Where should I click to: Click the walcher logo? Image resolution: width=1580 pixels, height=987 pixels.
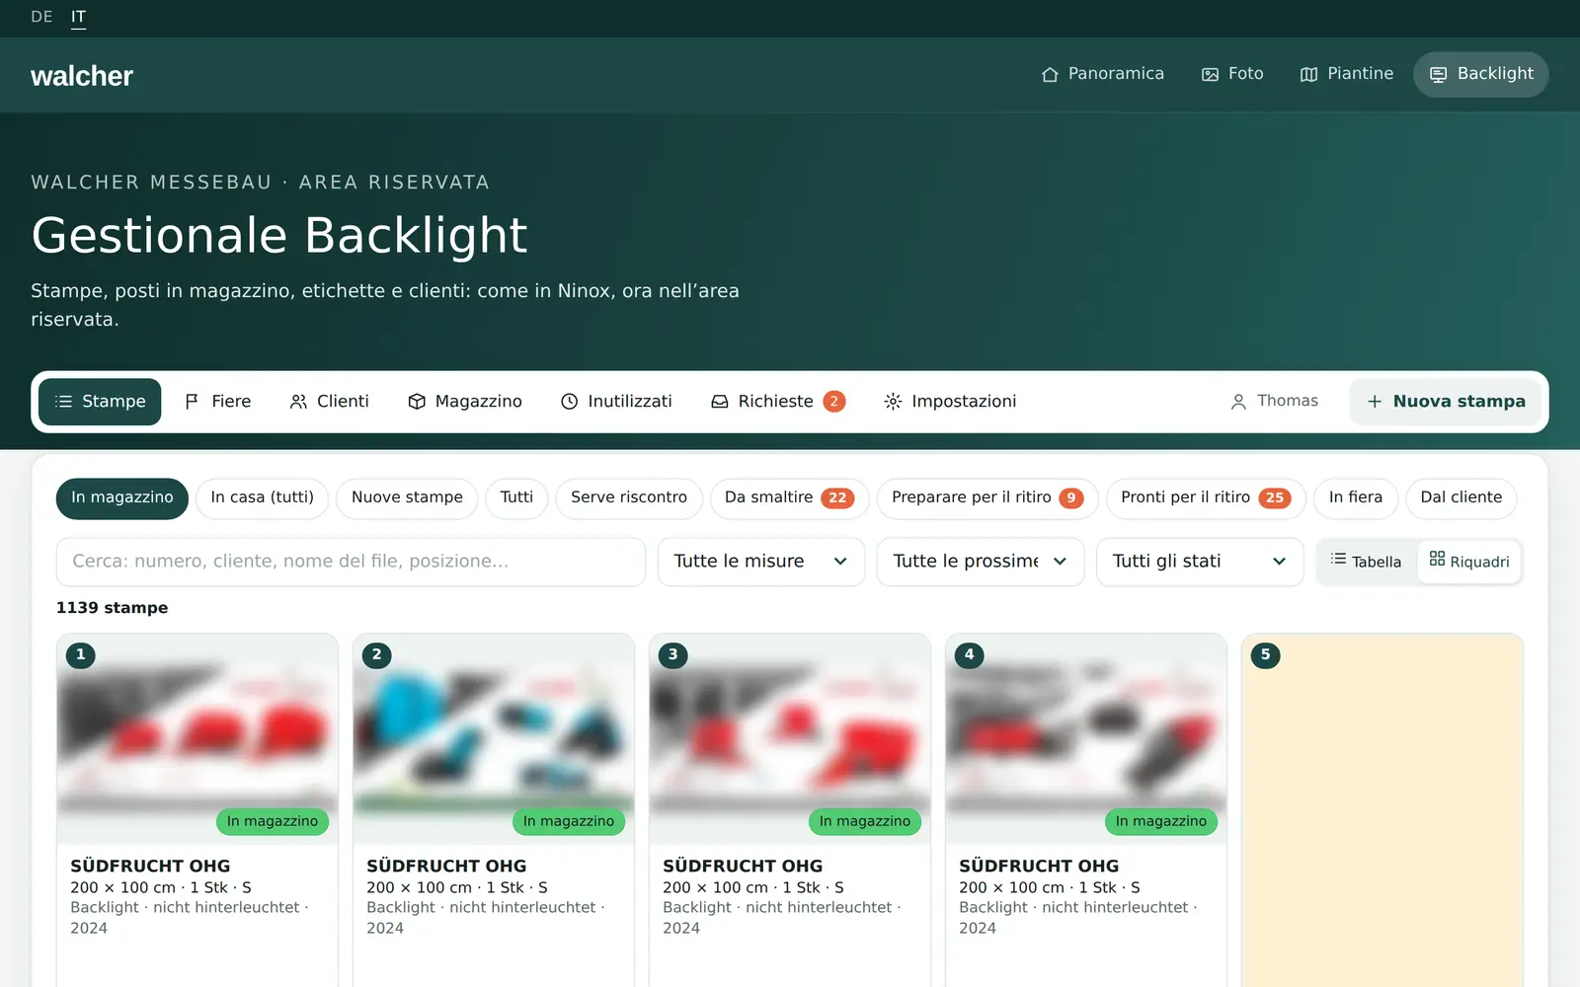82,76
